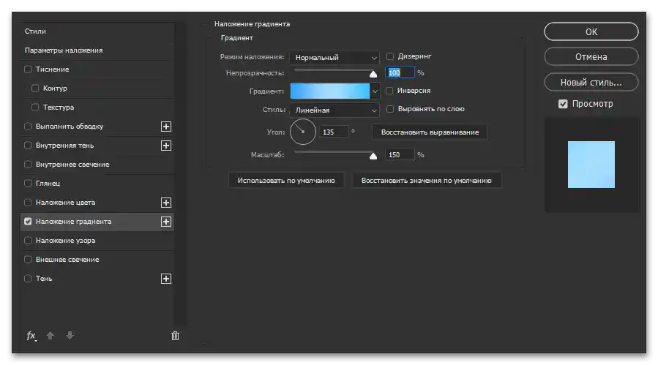Image resolution: width=658 pixels, height=365 pixels.
Task: Enable the Глянец checkbox
Action: pyautogui.click(x=28, y=184)
